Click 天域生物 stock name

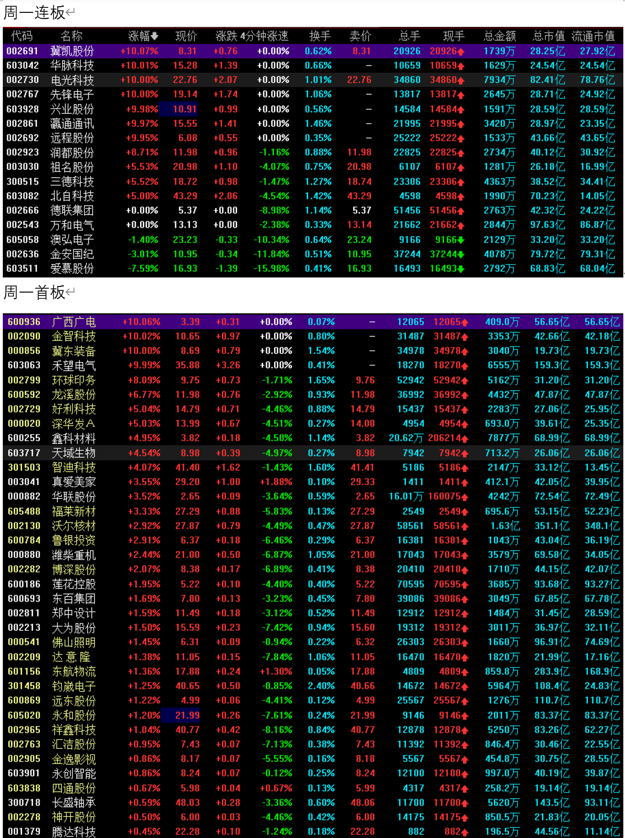[74, 453]
